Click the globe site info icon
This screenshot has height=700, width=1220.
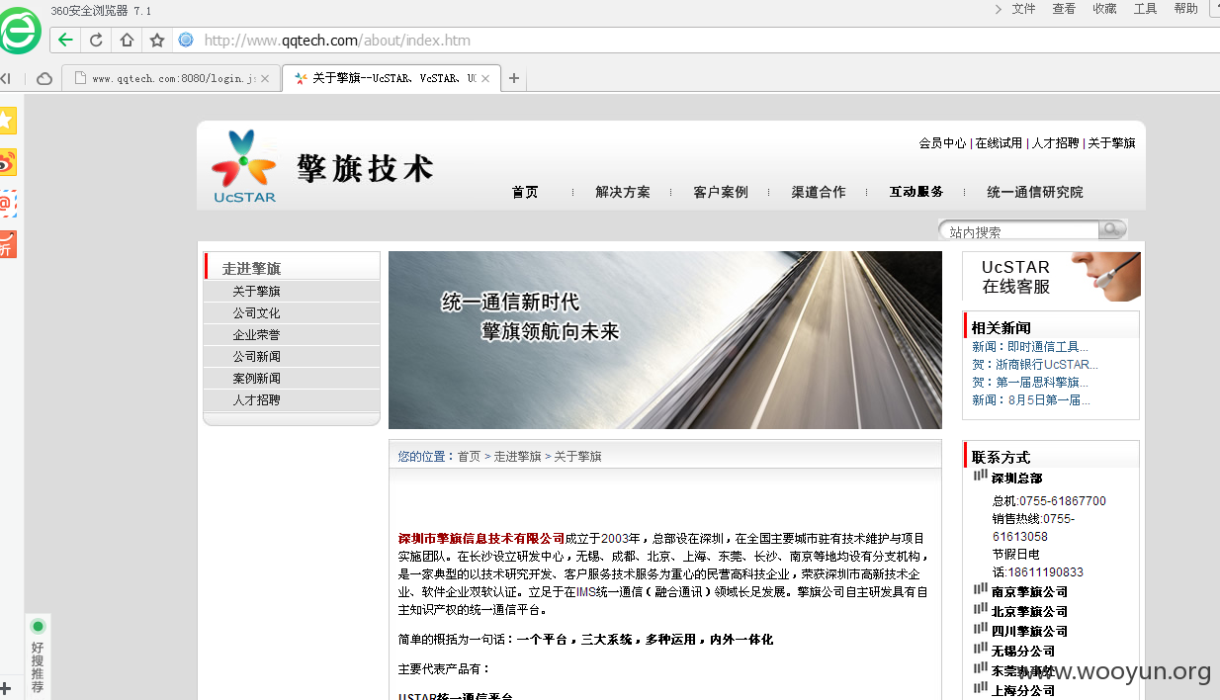(186, 41)
